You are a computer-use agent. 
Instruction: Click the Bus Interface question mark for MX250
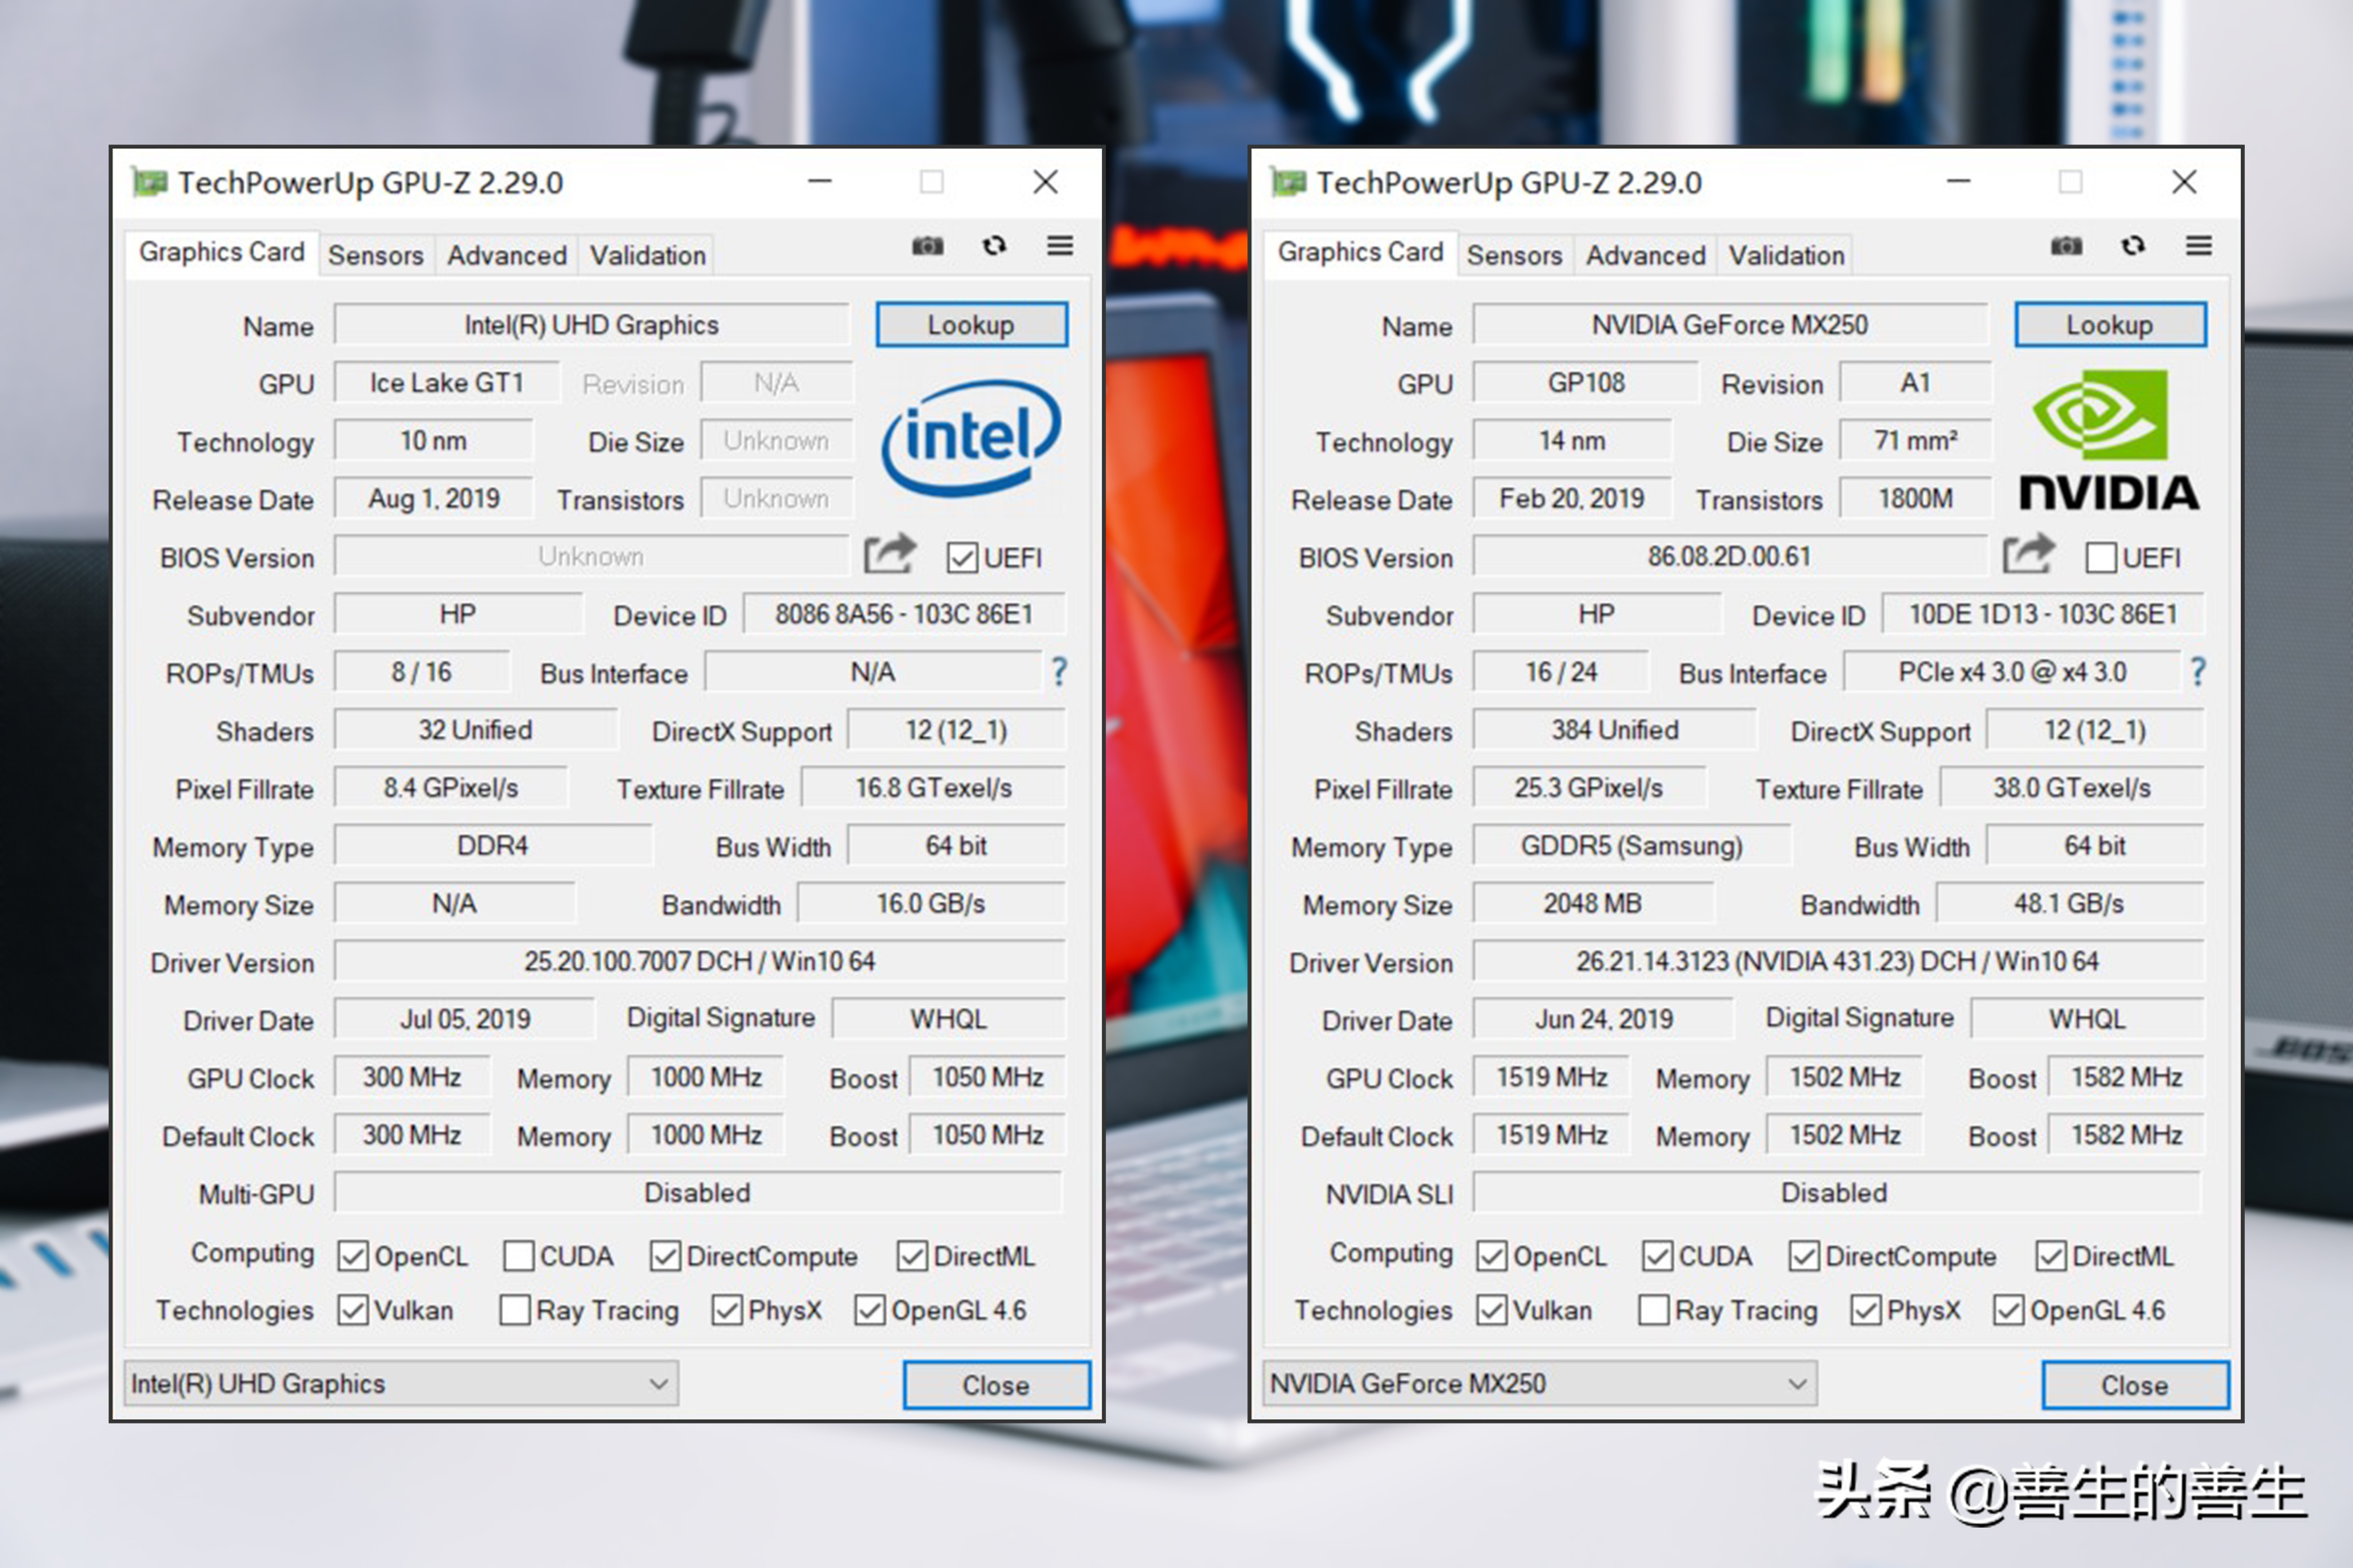pos(2198,672)
